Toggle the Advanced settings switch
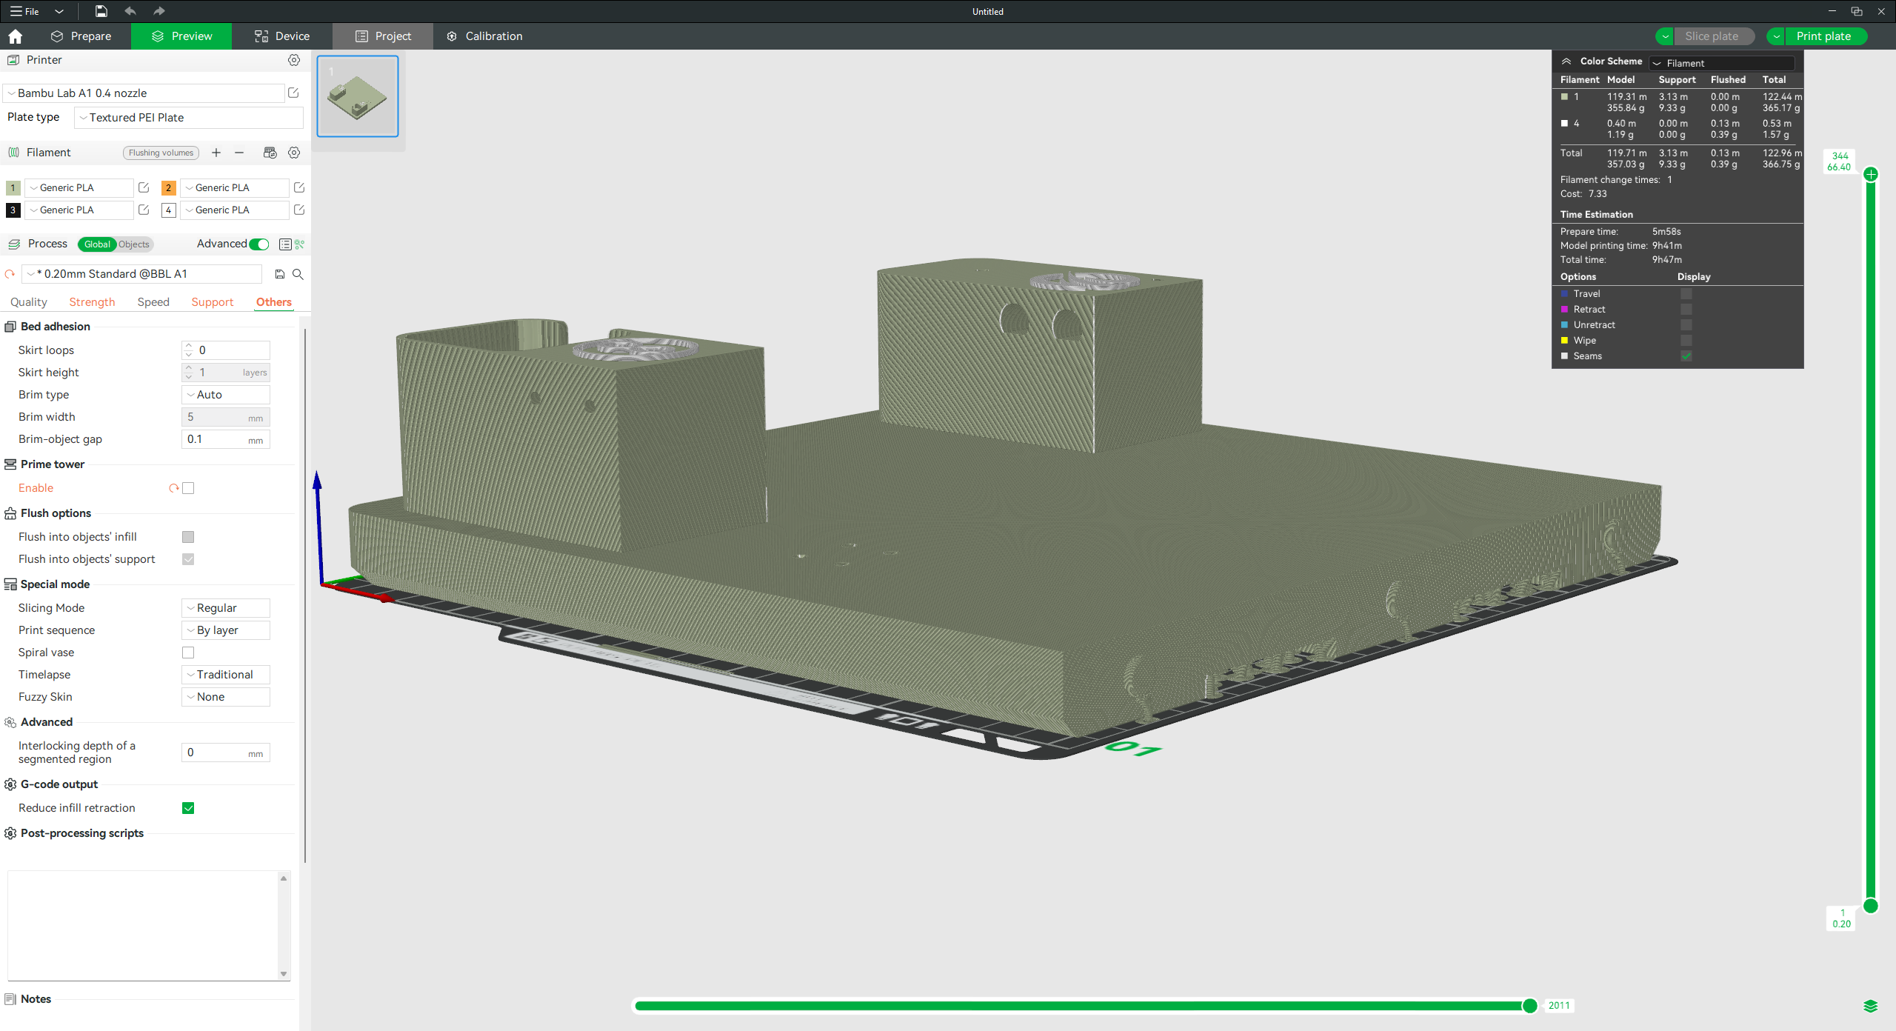This screenshot has height=1031, width=1896. pyautogui.click(x=259, y=244)
